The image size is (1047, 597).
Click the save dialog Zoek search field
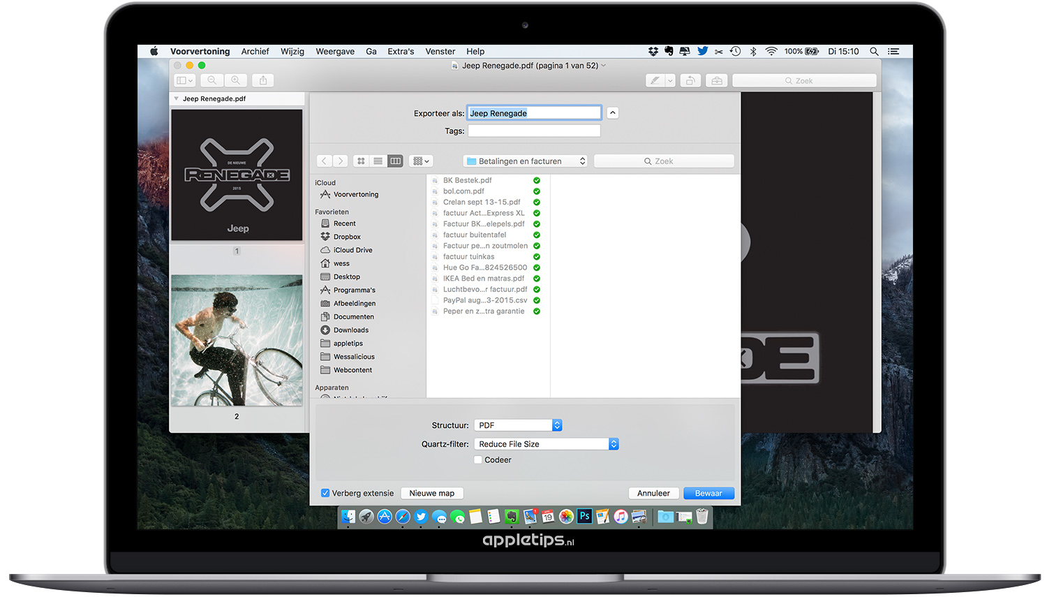(x=664, y=161)
